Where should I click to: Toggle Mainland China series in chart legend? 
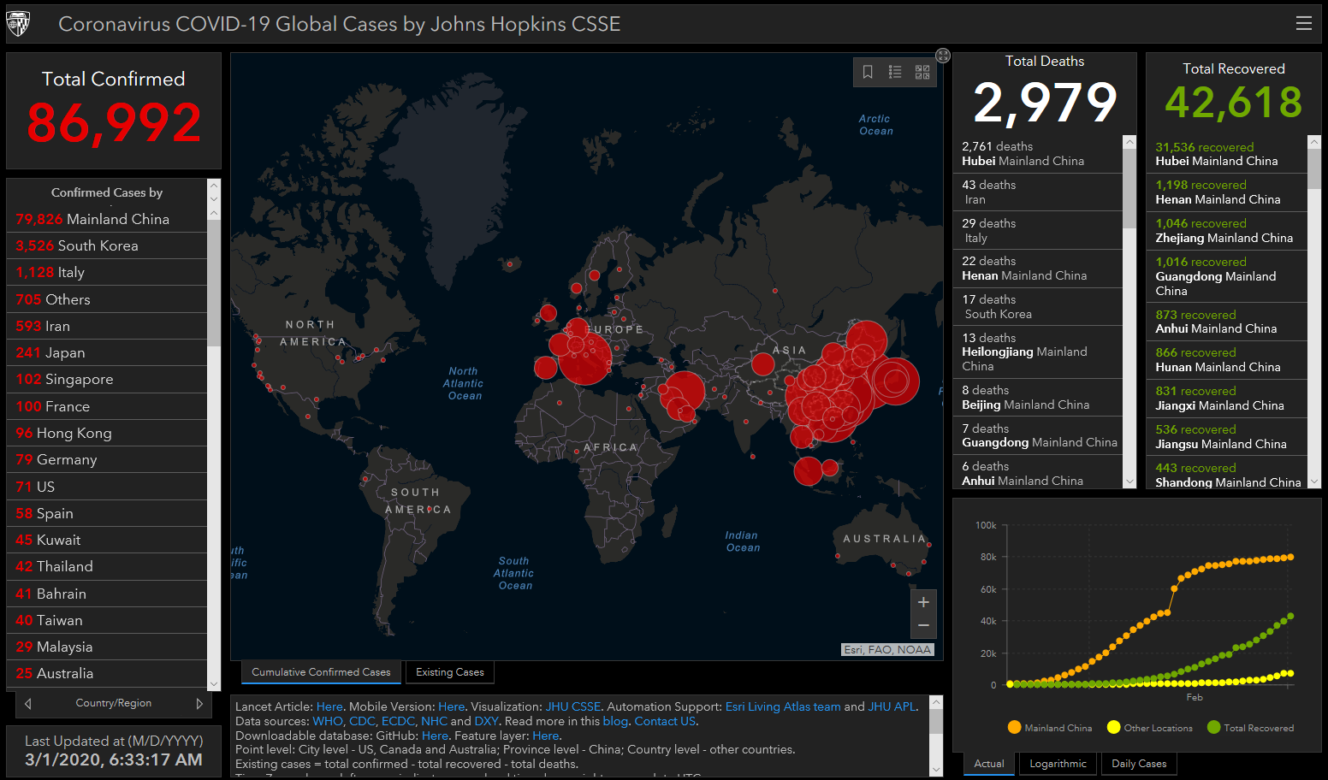coord(1050,728)
